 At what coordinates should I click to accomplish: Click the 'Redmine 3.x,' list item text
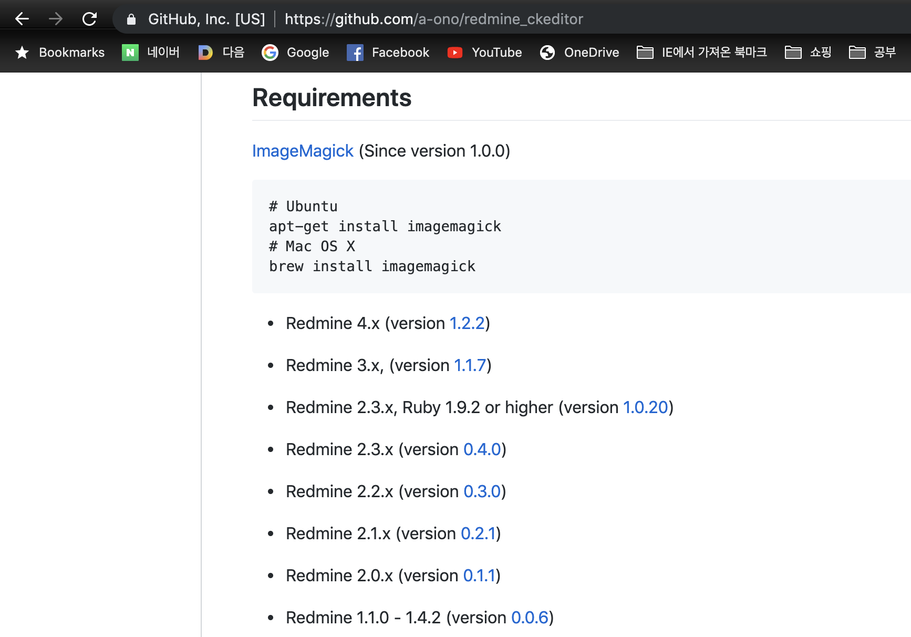[335, 365]
